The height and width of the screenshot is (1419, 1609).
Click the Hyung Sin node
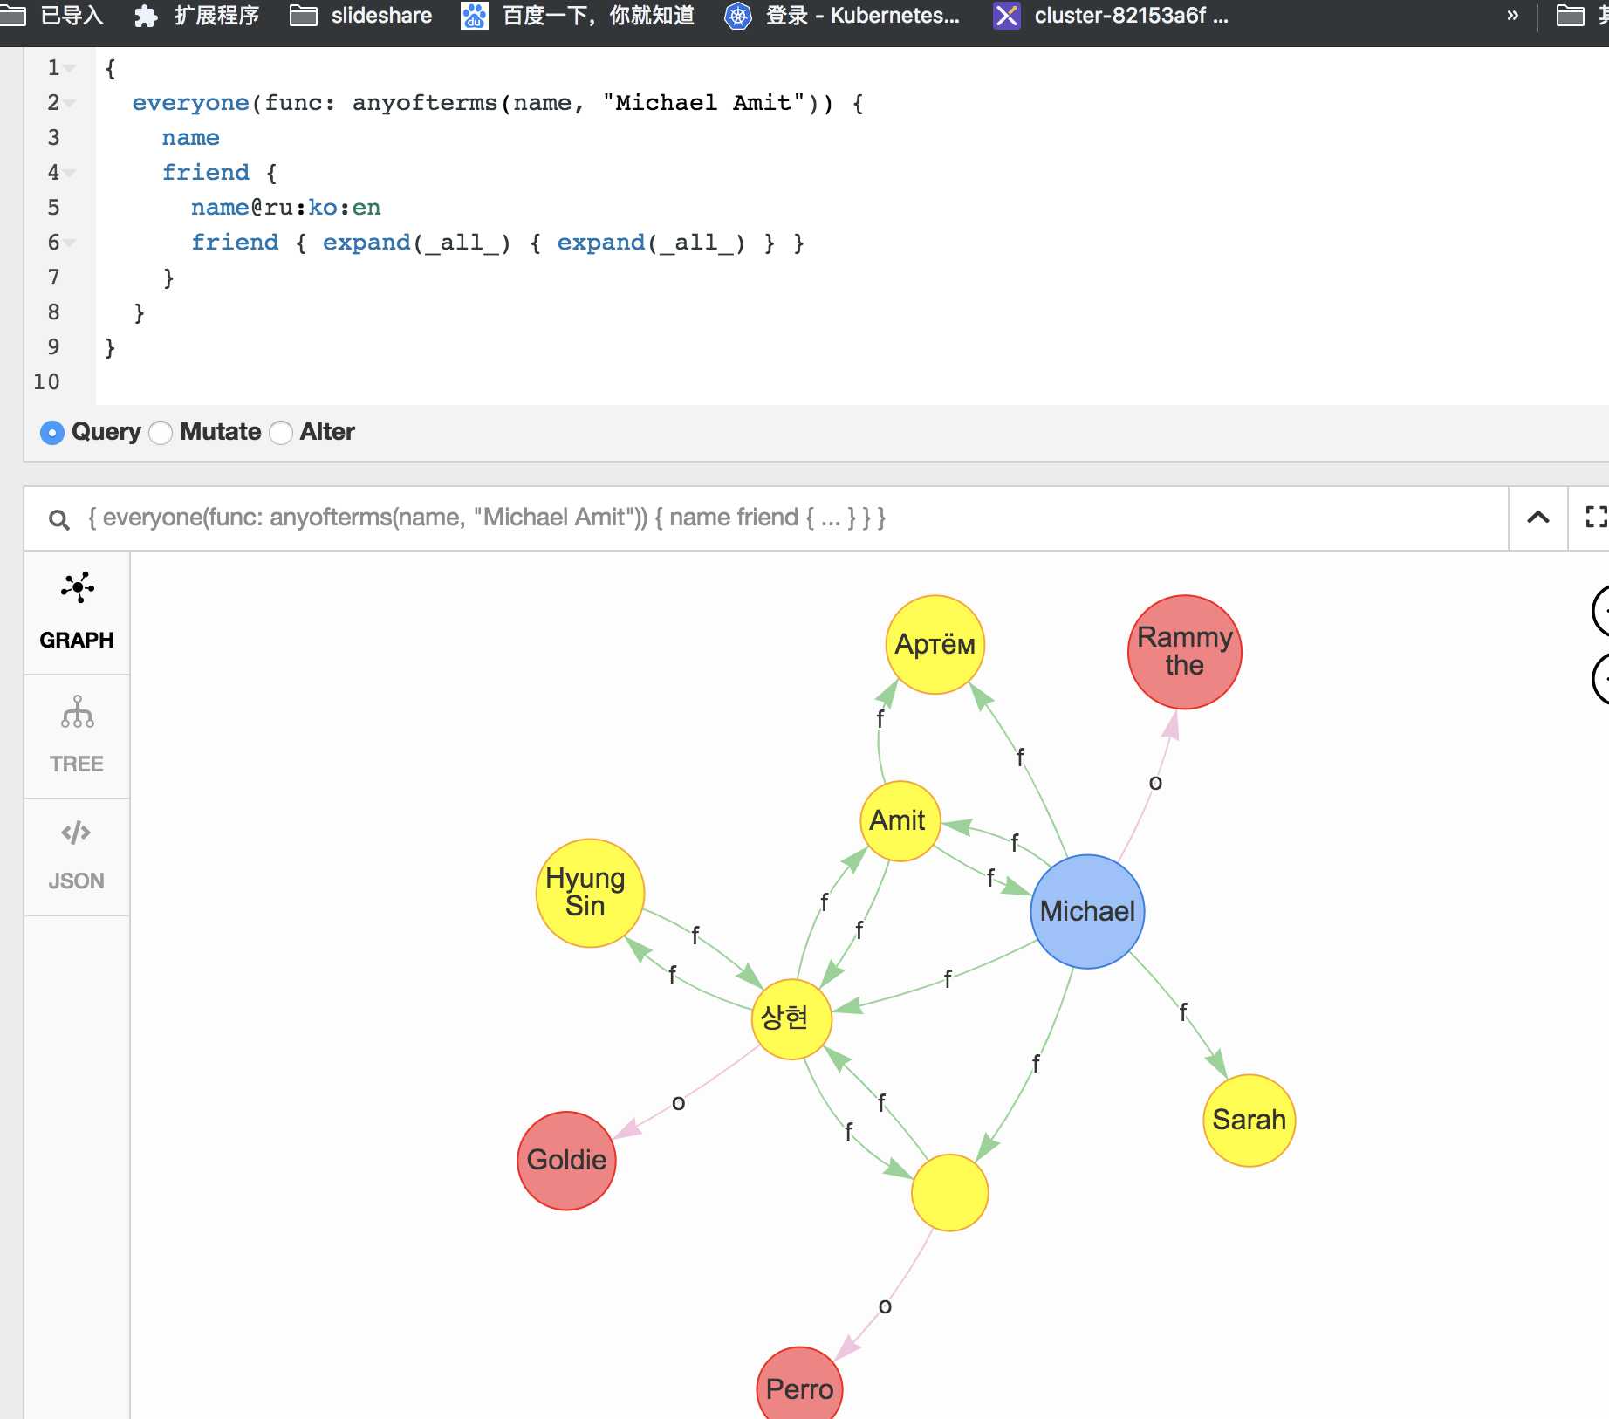(x=590, y=893)
